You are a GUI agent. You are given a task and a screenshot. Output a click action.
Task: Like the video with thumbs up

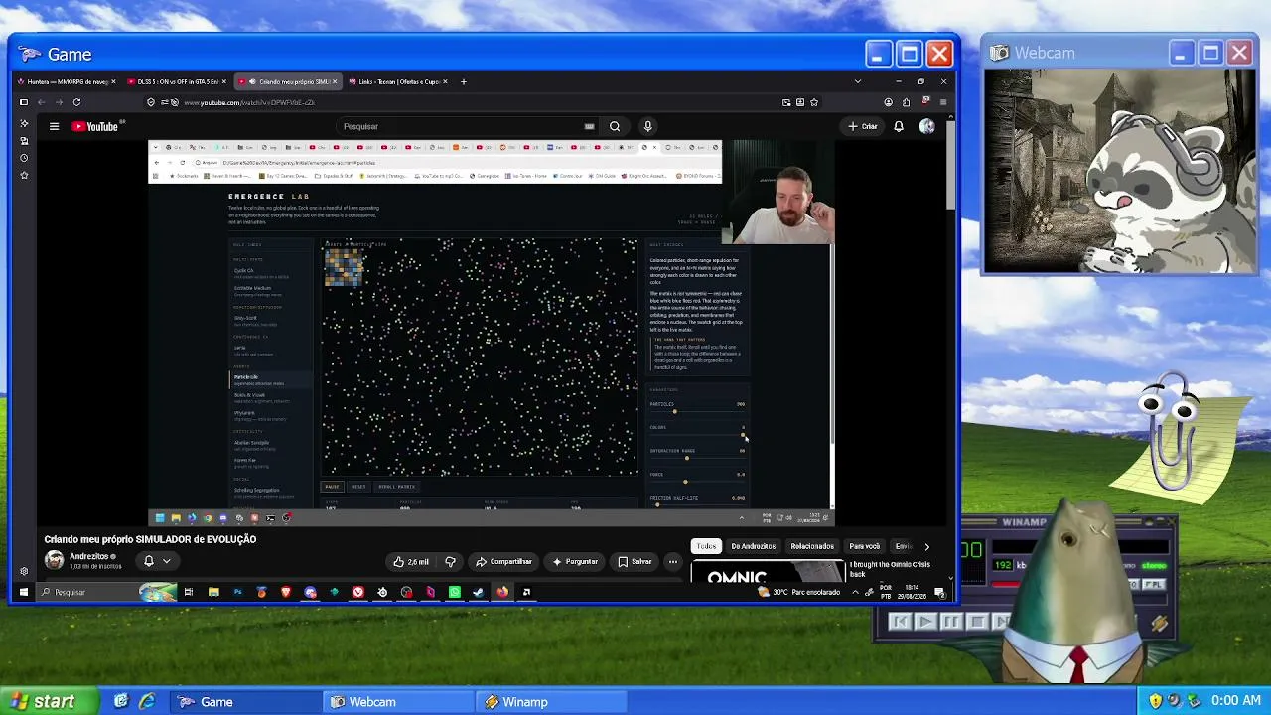[x=411, y=562]
